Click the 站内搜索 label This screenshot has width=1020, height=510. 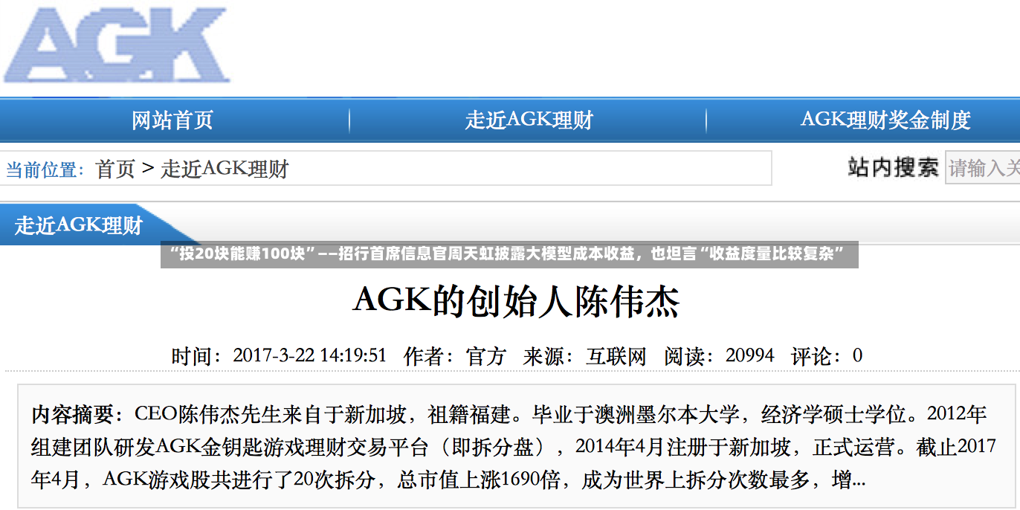point(894,167)
